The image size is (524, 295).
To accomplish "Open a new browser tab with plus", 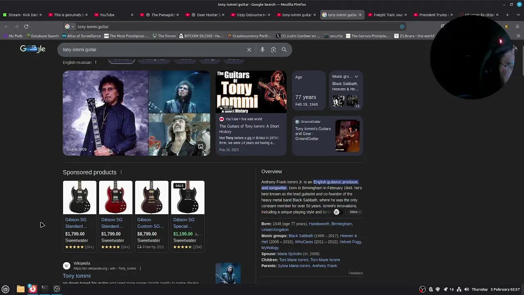I will (507, 15).
